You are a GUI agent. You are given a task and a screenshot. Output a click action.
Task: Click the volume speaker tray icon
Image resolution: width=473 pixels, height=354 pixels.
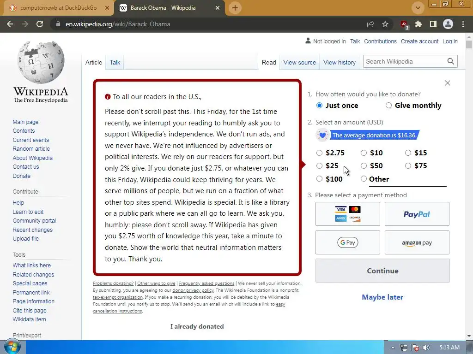(426, 348)
